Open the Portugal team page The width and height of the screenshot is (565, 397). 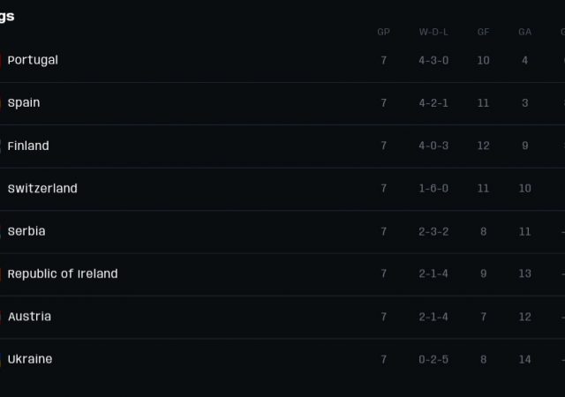point(33,60)
